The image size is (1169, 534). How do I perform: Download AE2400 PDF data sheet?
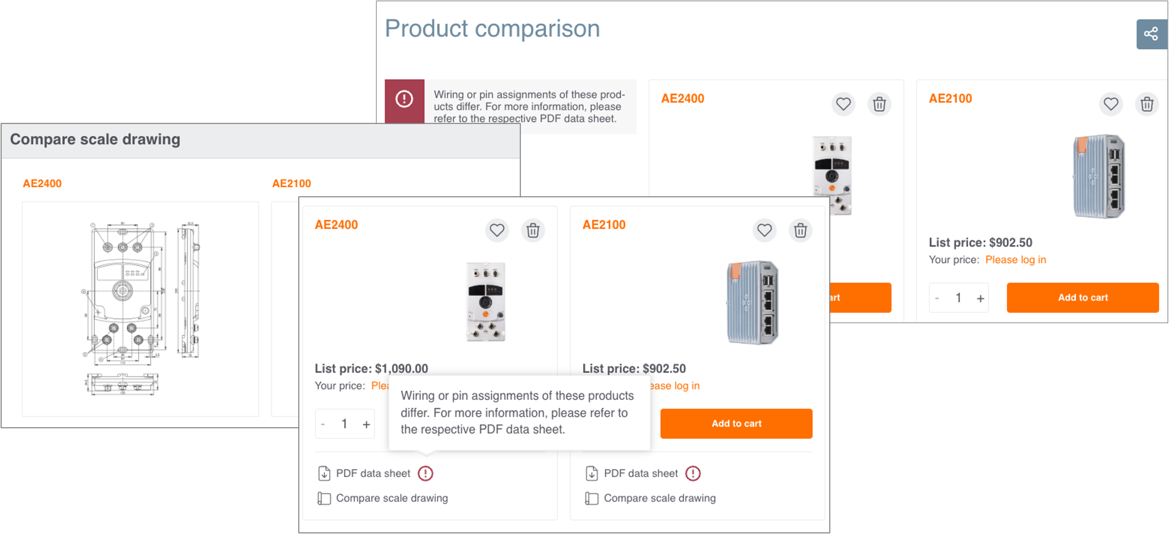click(373, 473)
